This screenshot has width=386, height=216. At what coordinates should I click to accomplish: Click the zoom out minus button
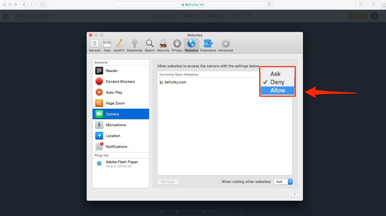(x=162, y=211)
